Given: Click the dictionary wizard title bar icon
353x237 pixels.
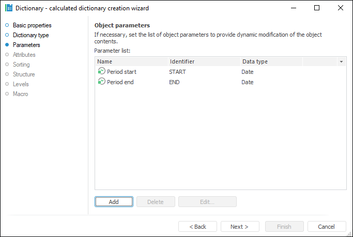Looking at the screenshot, I should point(8,8).
